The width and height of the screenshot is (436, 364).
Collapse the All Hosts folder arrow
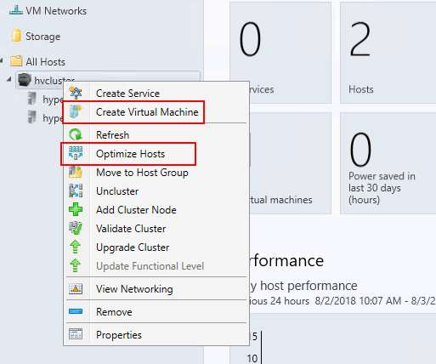(2, 60)
